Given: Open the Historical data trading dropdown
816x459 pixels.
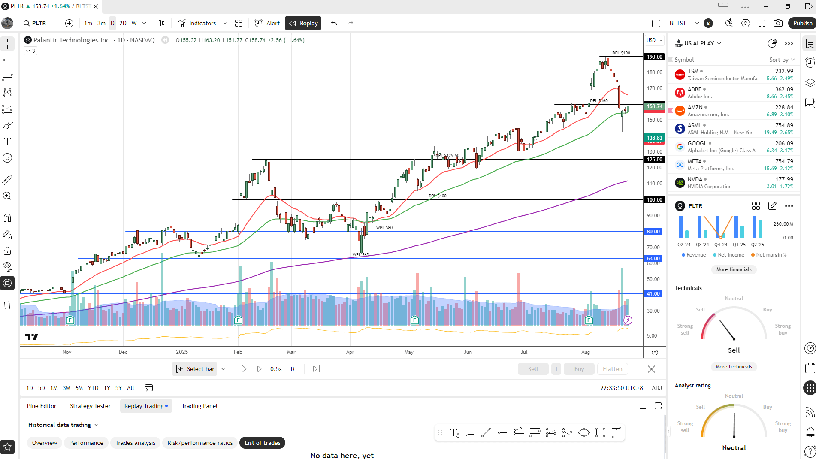Looking at the screenshot, I should click(63, 425).
